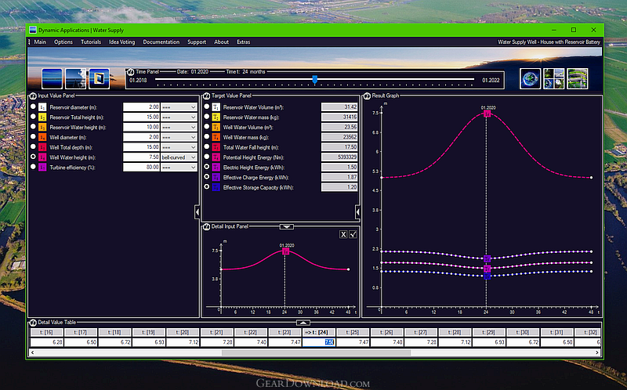Confirm with the checkmark icon in Detail Input Panel
Viewport: 627px width, 390px height.
tap(353, 235)
